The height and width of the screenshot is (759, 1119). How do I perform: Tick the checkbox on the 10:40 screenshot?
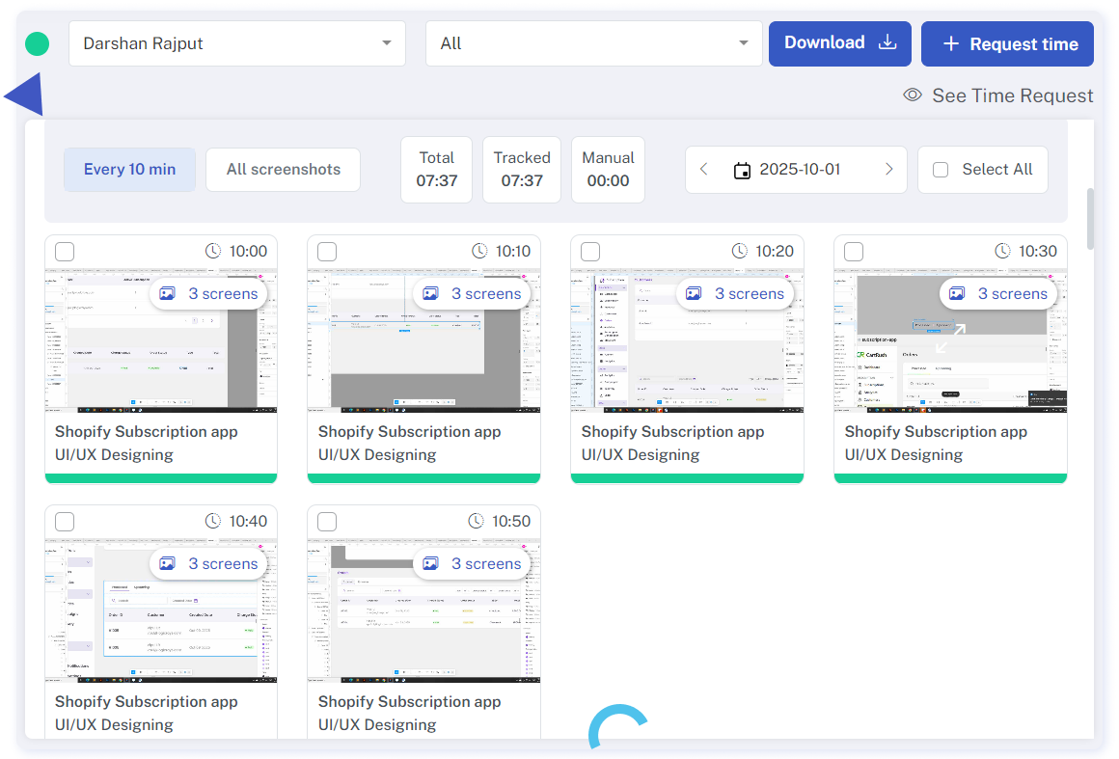coord(65,522)
